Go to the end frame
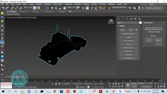Viewport: 167px width, 94px height. click(x=122, y=84)
